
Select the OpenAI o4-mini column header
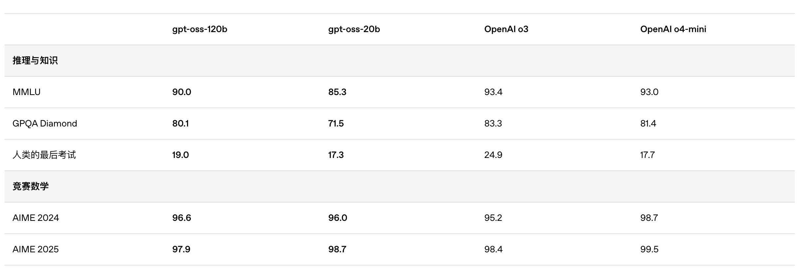(x=673, y=29)
